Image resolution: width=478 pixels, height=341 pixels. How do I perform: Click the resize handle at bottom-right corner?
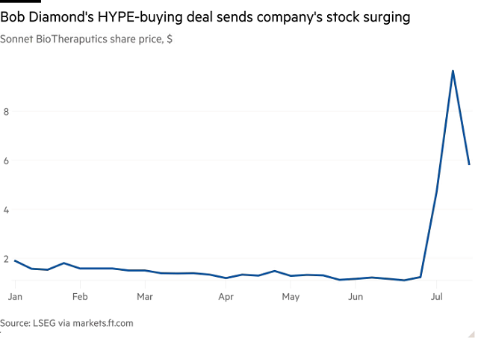pos(472,335)
